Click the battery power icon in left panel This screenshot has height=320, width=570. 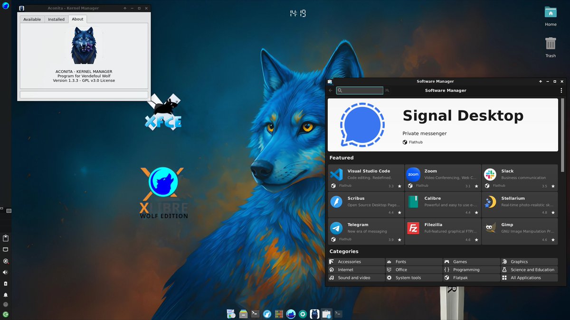click(x=6, y=283)
